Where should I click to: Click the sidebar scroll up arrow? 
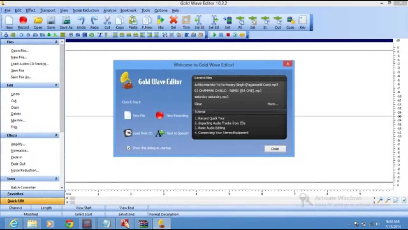[x=62, y=42]
